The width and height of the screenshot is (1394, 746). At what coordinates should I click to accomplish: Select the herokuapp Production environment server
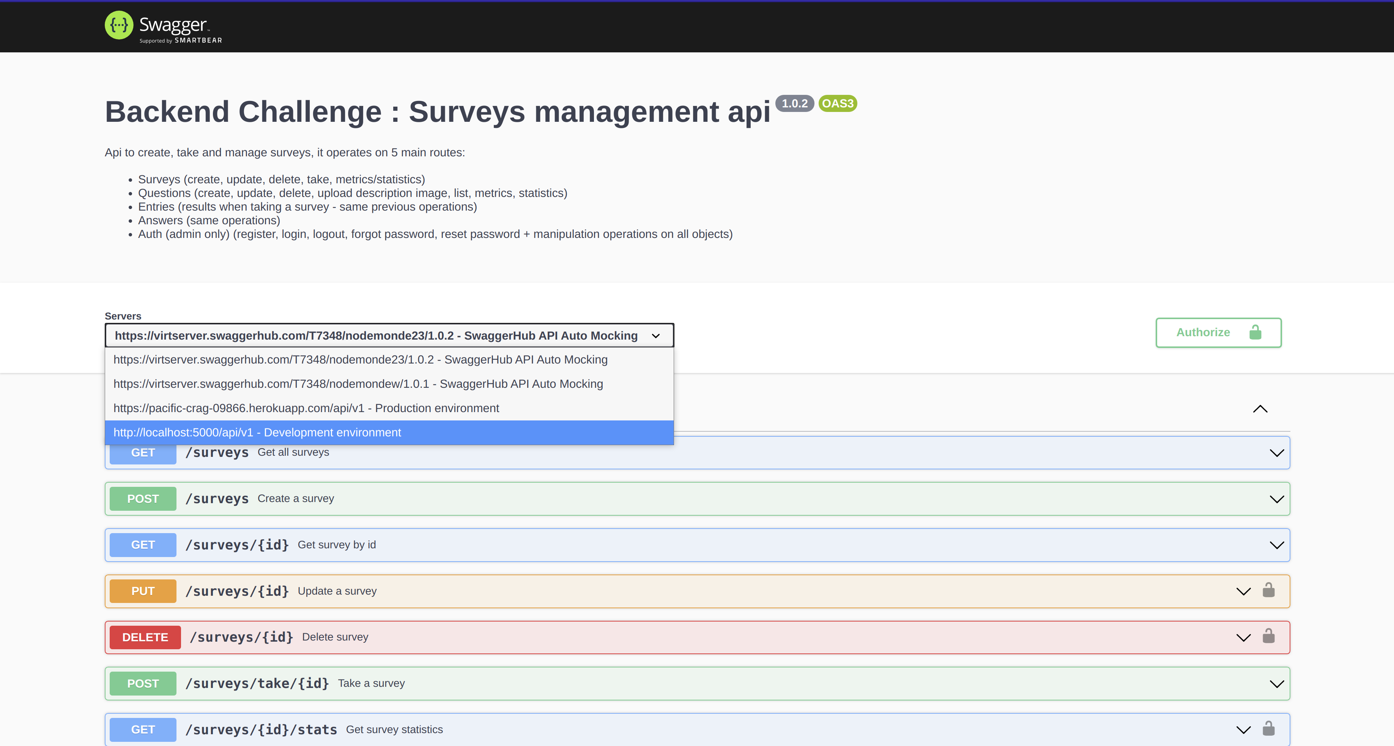point(389,408)
